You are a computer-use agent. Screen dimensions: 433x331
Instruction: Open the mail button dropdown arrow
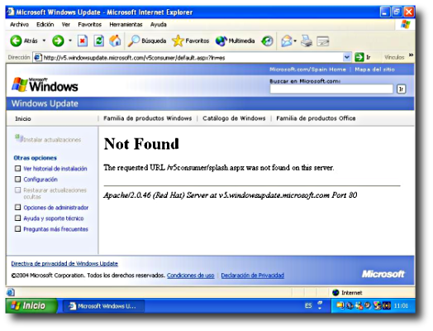(x=295, y=41)
